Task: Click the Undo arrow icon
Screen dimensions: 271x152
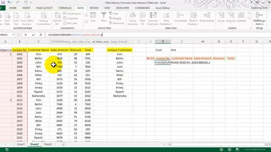Action: point(9,3)
